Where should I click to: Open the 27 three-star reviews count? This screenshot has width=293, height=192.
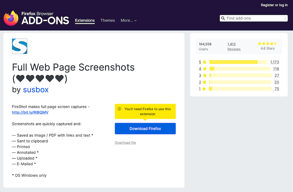coord(277,75)
